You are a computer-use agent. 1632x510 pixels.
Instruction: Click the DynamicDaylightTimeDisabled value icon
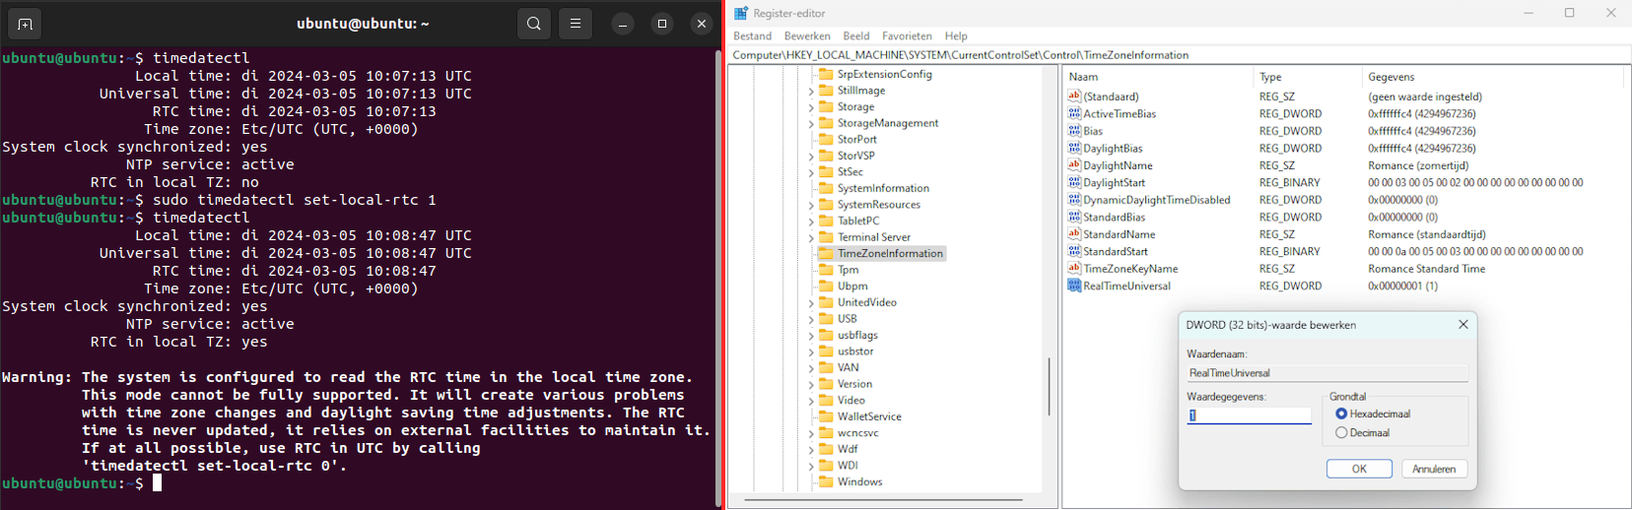(x=1074, y=200)
